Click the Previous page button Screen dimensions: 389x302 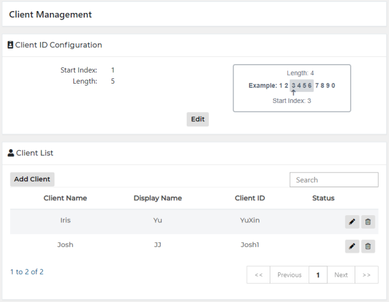point(289,275)
